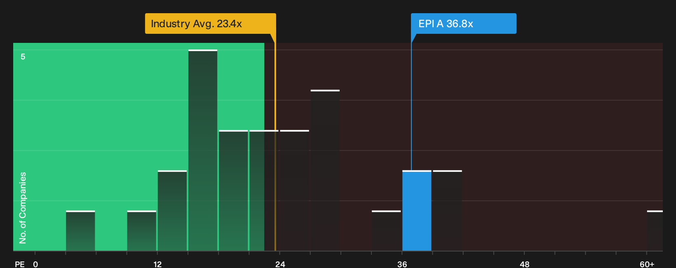676x268 pixels.
Task: Click the Industry Avg. 23.4x label
Action: [210, 24]
